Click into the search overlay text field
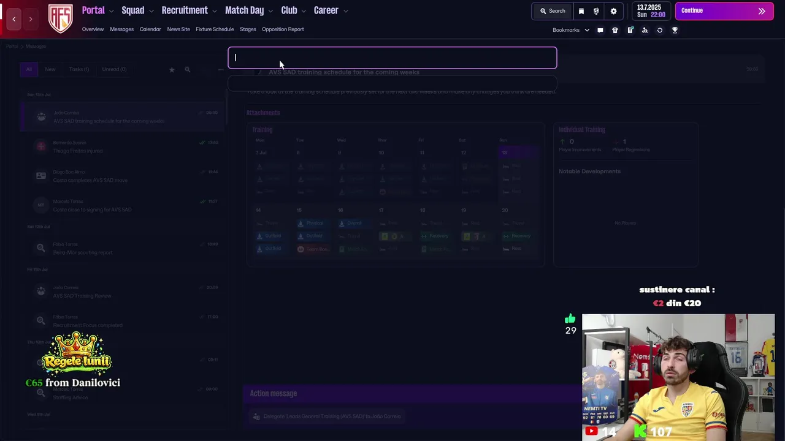Image resolution: width=785 pixels, height=441 pixels. click(x=392, y=58)
